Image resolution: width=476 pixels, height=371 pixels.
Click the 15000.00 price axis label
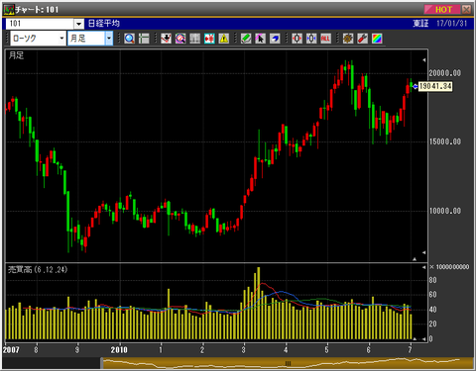tap(444, 141)
